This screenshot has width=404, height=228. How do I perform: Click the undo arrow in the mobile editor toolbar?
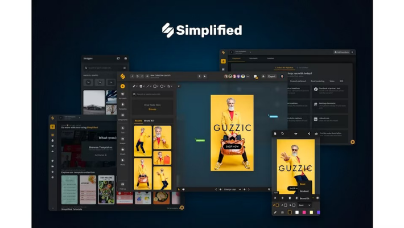[x=282, y=134]
